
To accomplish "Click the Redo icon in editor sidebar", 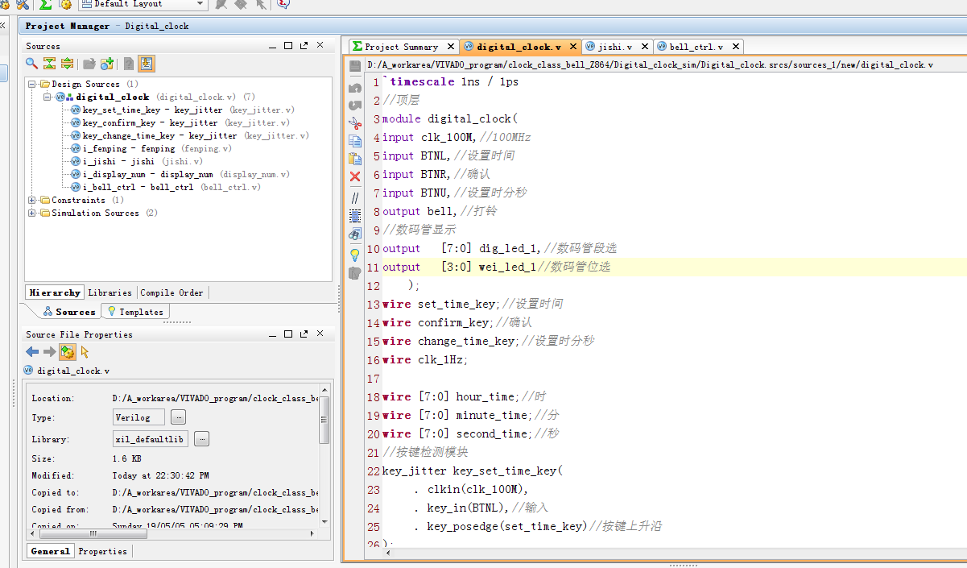I will (x=355, y=105).
